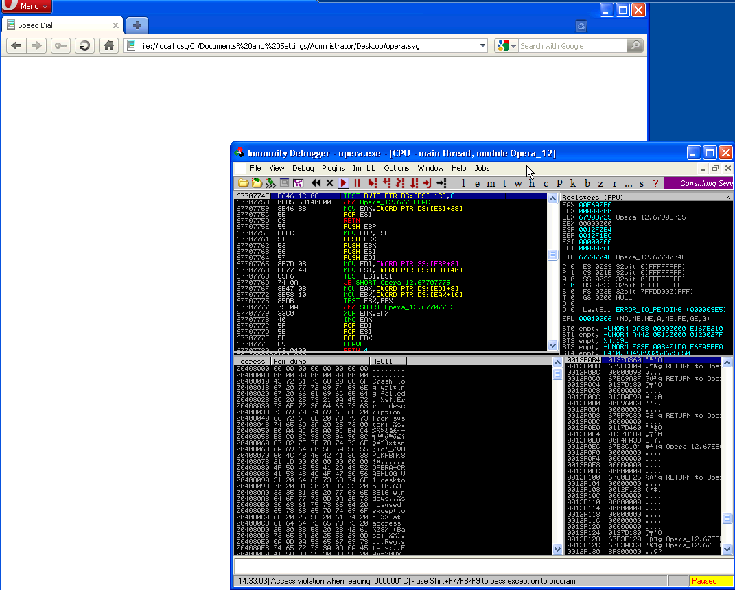
Task: Open a file with Immunity Debugger's folder icon
Action: pyautogui.click(x=243, y=183)
